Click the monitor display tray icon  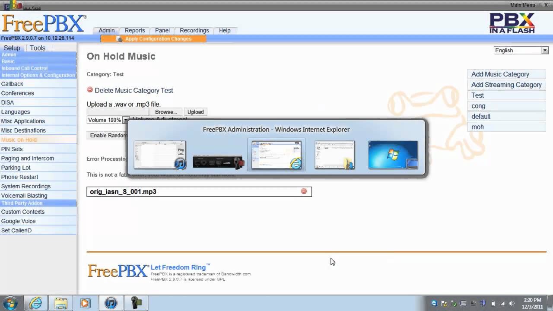pyautogui.click(x=463, y=303)
